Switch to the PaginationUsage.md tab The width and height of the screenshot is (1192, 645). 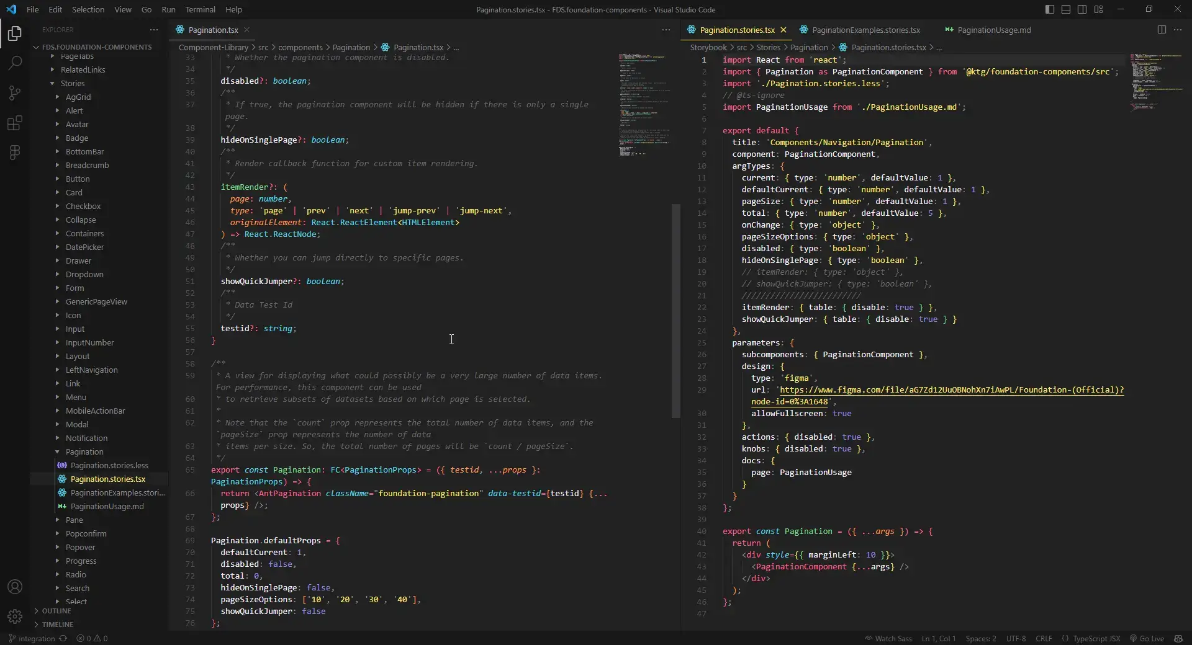click(993, 30)
